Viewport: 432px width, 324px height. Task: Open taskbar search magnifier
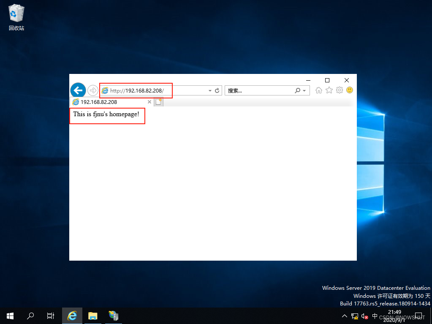pos(30,316)
